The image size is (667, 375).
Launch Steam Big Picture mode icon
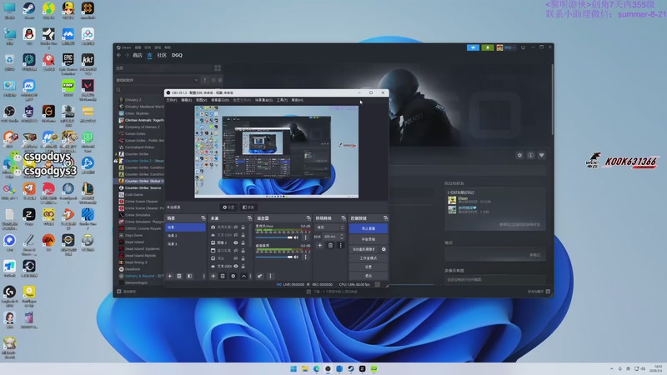524,47
